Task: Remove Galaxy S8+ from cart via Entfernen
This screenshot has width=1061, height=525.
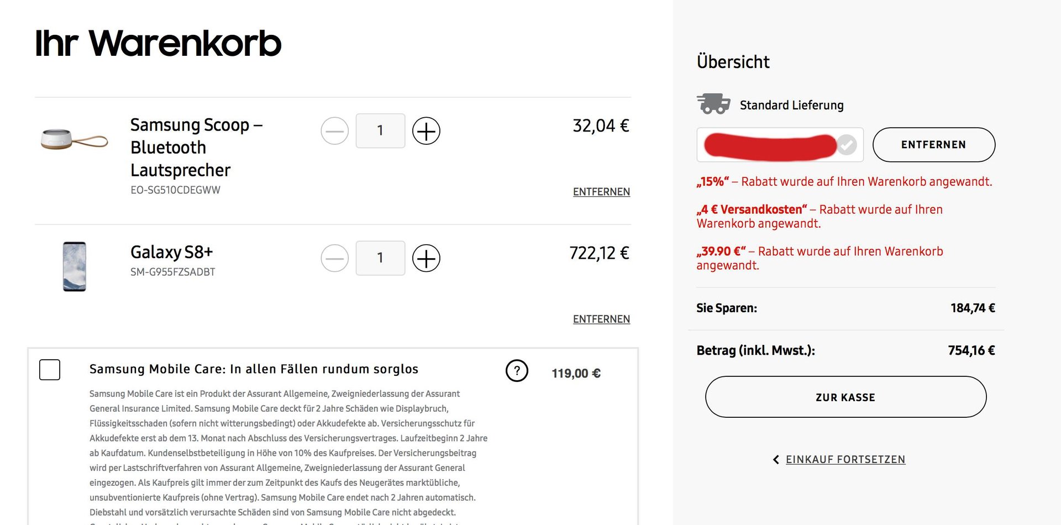Action: pos(601,319)
